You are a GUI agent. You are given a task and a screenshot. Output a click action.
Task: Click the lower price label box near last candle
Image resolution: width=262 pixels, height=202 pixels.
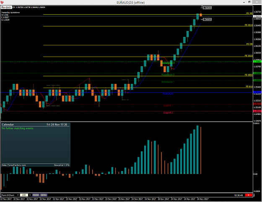(207, 20)
